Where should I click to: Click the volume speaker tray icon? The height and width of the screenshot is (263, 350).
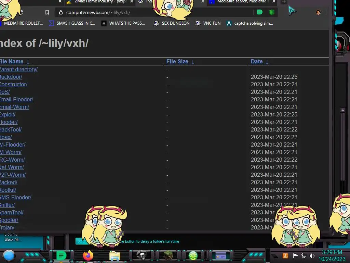point(312,255)
